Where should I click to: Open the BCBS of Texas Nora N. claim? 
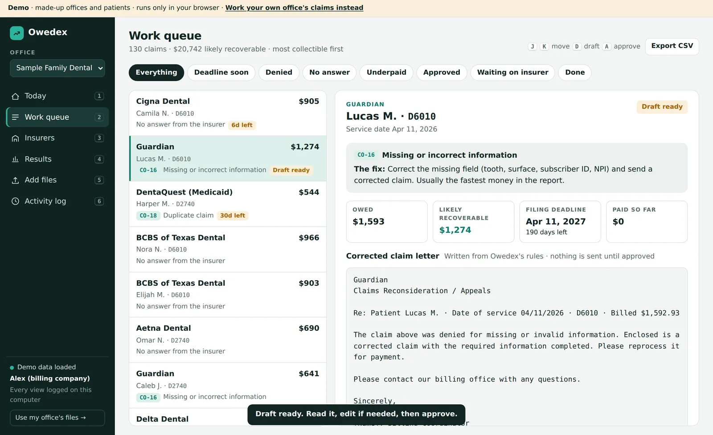(228, 249)
